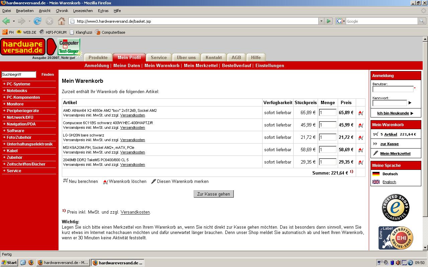Click Diesen Warenkorb merken
The image size is (428, 267).
pyautogui.click(x=180, y=182)
